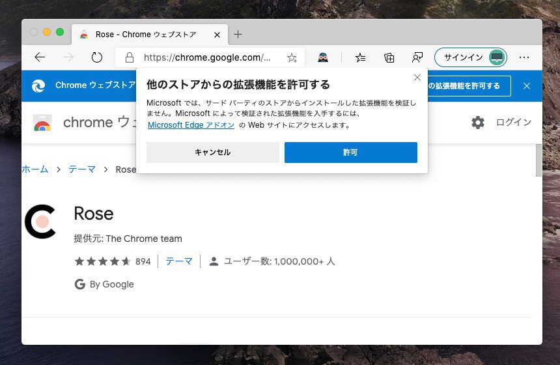This screenshot has width=560, height=365.
Task: Open the Collections icon
Action: point(389,57)
